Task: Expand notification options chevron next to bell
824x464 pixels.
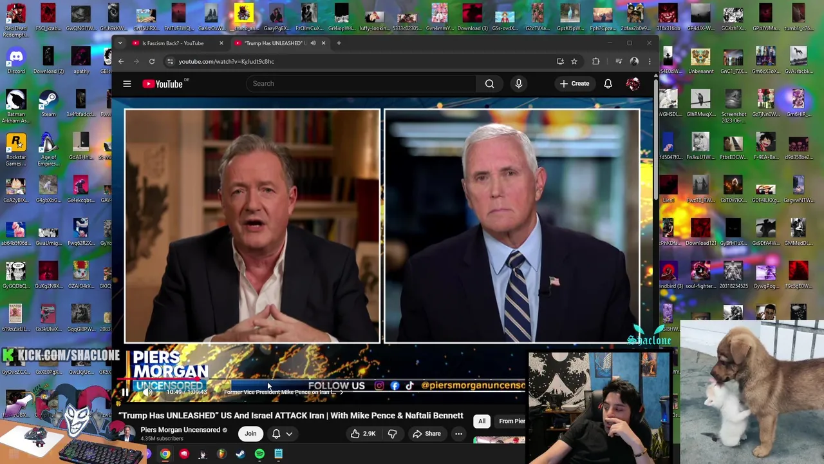Action: point(289,434)
